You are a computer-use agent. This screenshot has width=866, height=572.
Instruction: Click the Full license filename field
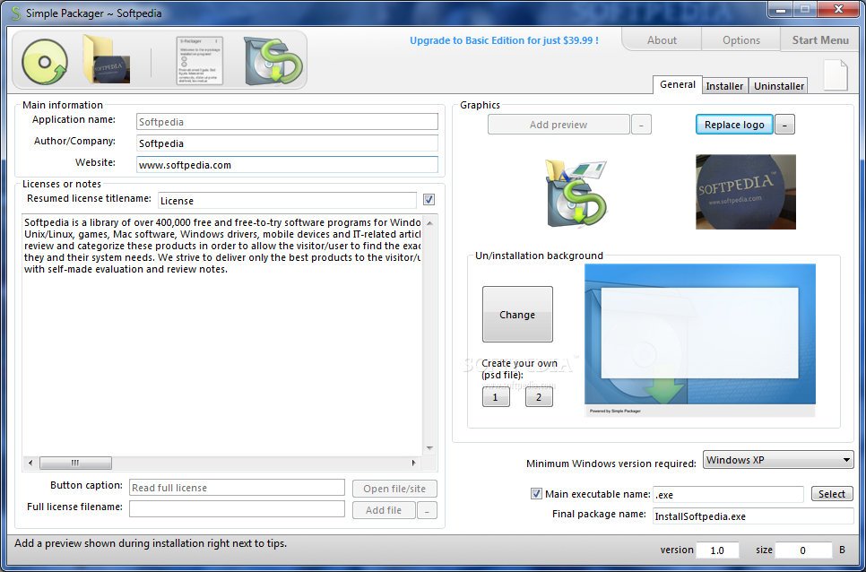pyautogui.click(x=237, y=508)
